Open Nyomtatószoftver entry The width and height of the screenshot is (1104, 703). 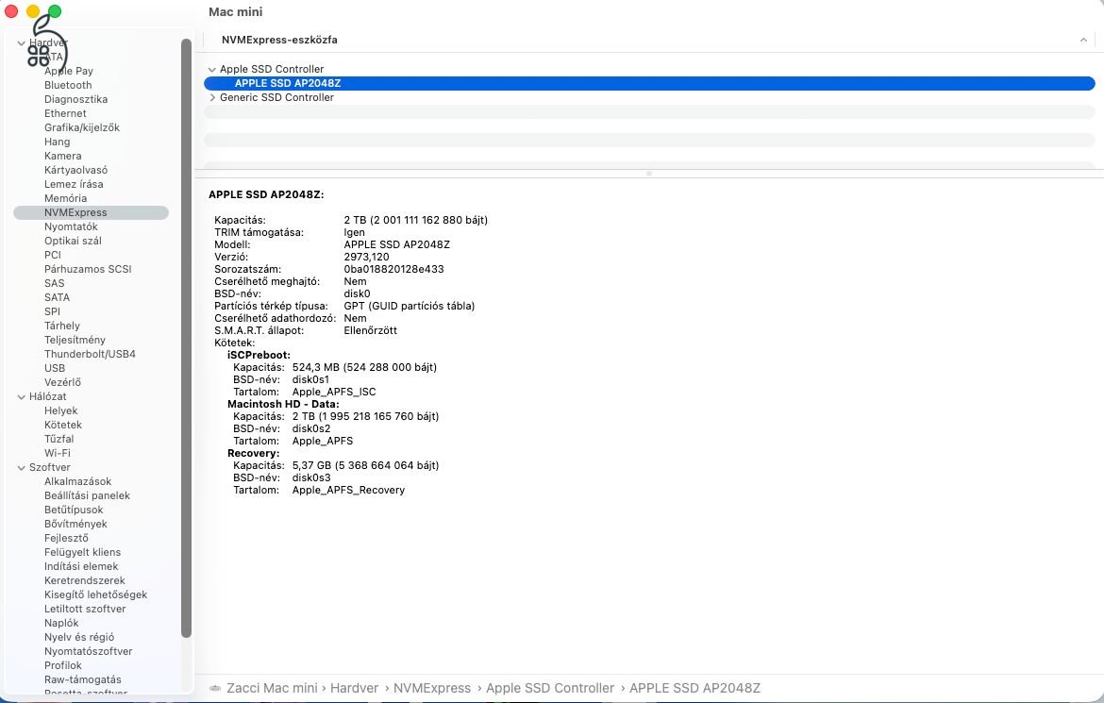[x=88, y=651]
